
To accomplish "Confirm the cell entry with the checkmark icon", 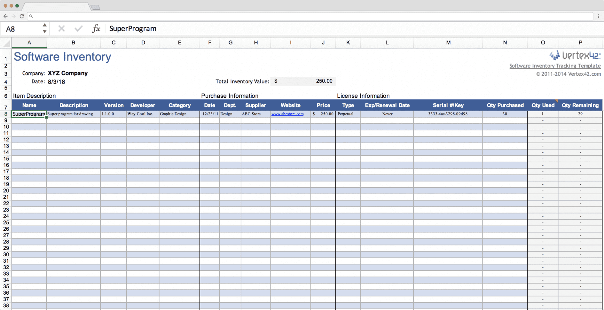I will coord(78,28).
